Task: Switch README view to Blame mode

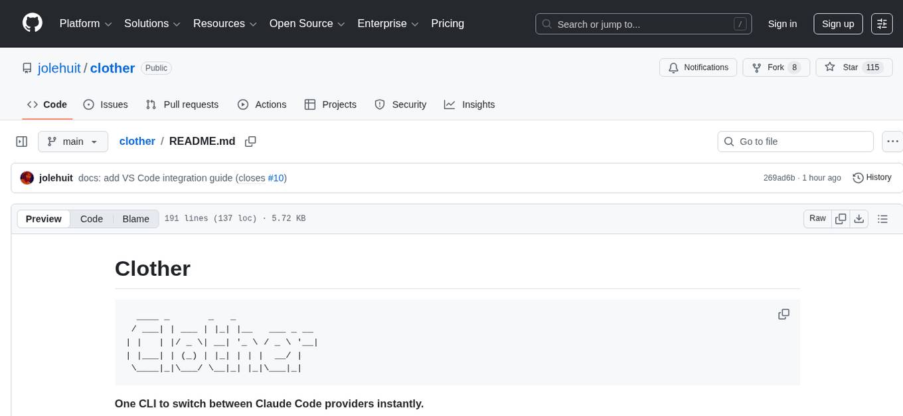Action: pyautogui.click(x=135, y=219)
